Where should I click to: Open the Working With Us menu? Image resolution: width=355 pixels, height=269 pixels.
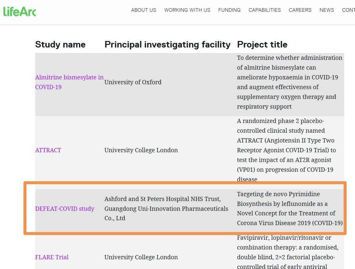pos(187,10)
